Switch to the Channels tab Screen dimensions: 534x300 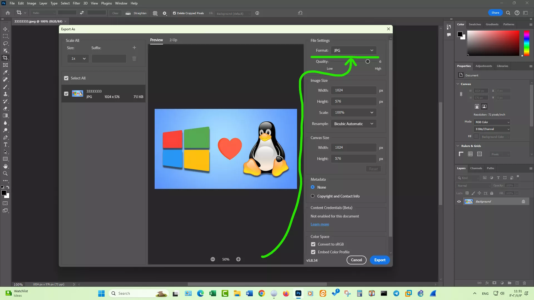(x=476, y=168)
